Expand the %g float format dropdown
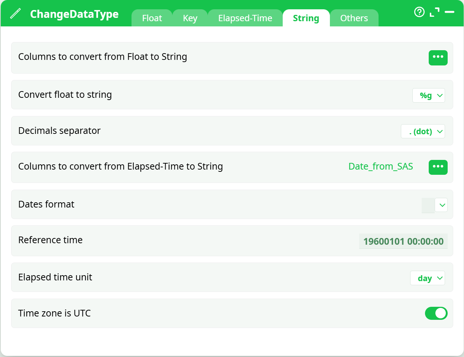The width and height of the screenshot is (464, 357). click(429, 96)
